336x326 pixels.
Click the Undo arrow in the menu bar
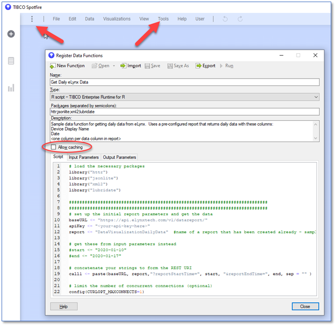225,19
